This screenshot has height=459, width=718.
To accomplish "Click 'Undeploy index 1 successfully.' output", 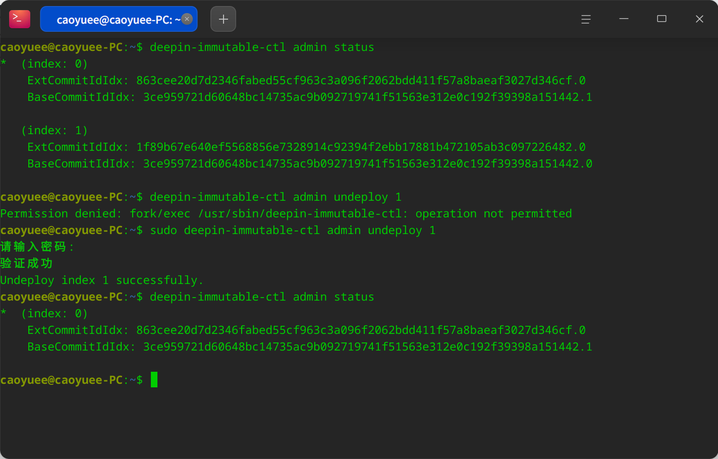I will [x=102, y=280].
